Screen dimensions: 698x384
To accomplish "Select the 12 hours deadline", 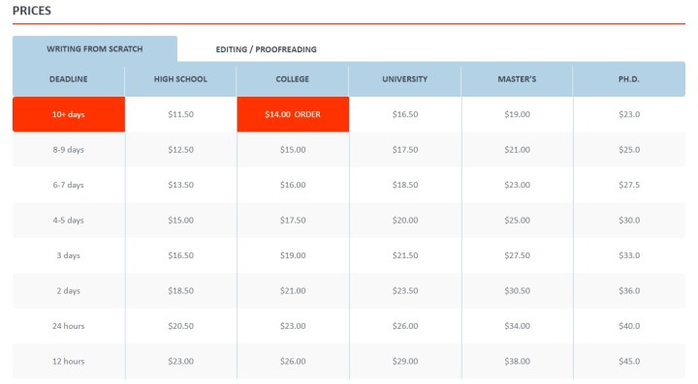I will (69, 362).
